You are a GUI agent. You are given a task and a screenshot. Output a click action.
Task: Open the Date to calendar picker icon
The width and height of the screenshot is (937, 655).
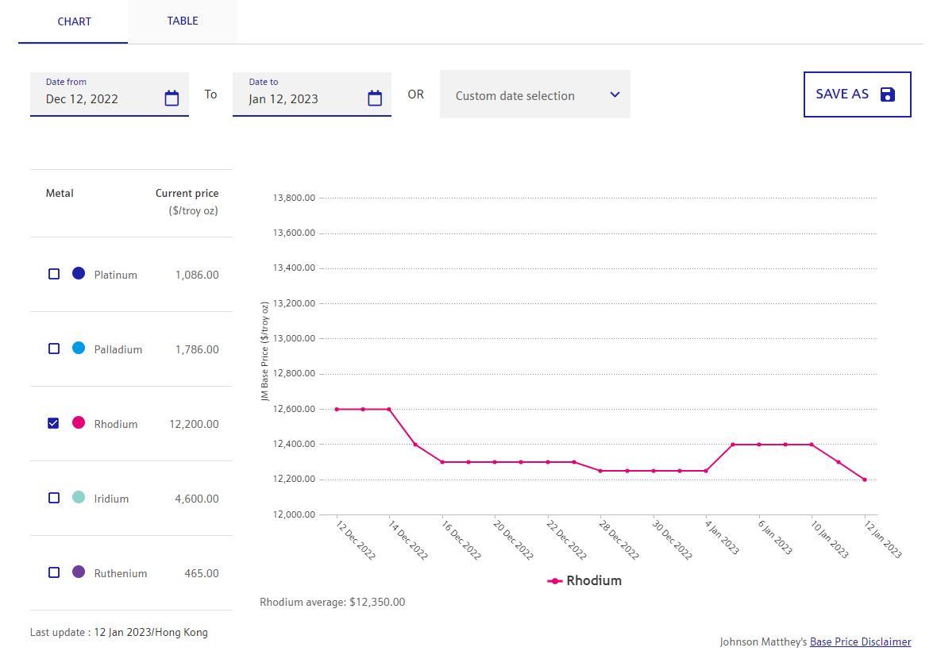coord(375,98)
